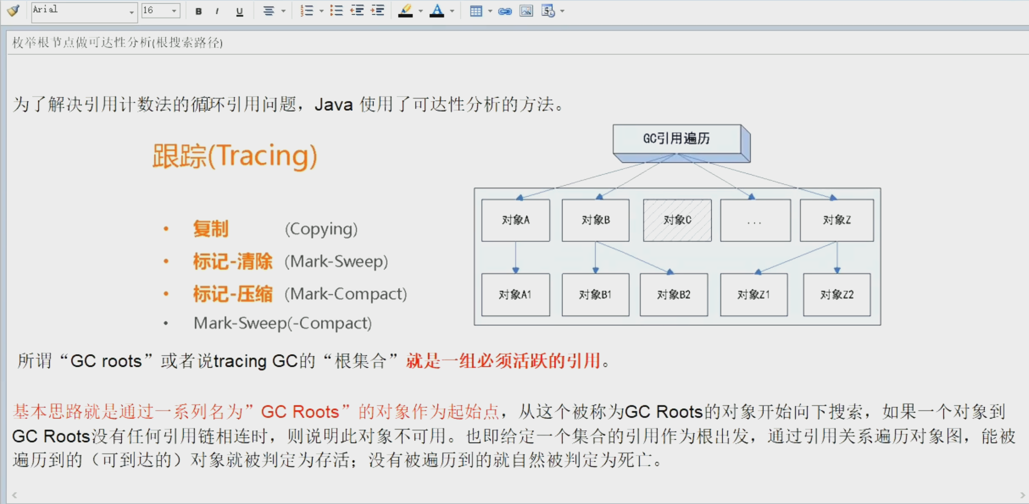Click the hatched 对象C box

pyautogui.click(x=677, y=220)
